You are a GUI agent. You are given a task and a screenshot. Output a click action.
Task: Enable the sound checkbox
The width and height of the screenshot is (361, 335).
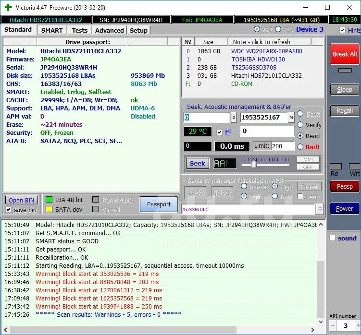point(332,238)
